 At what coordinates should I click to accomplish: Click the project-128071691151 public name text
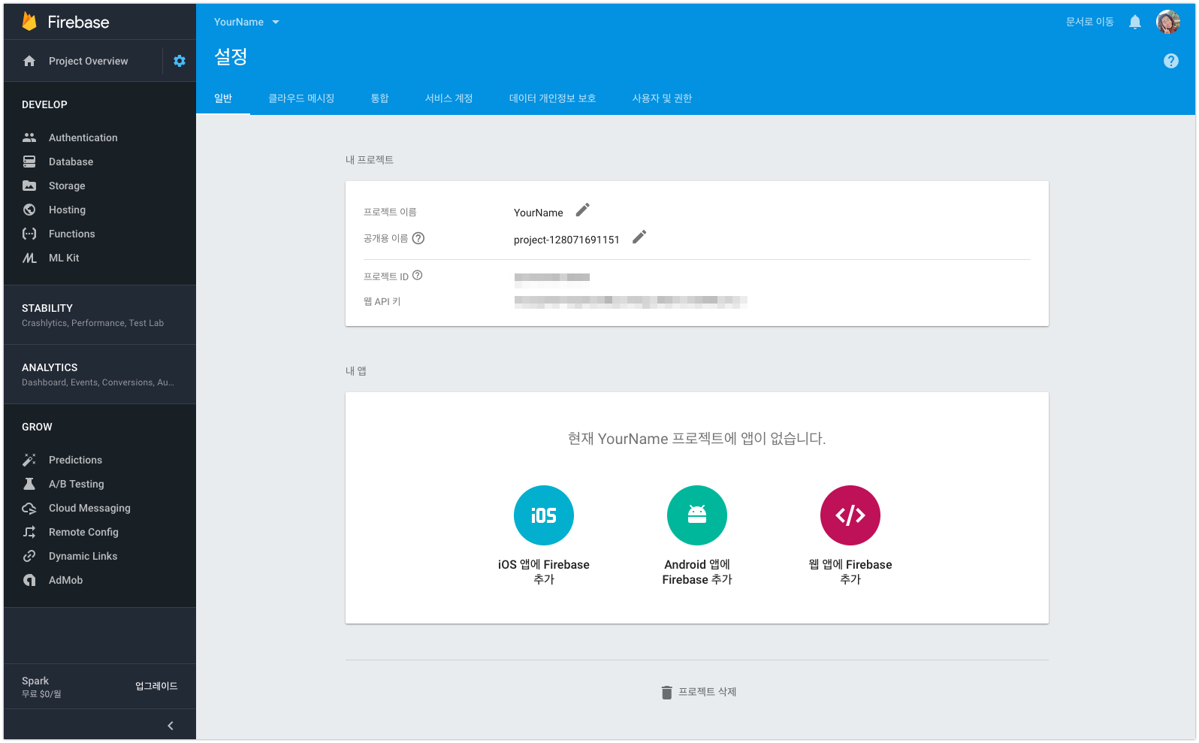click(566, 240)
